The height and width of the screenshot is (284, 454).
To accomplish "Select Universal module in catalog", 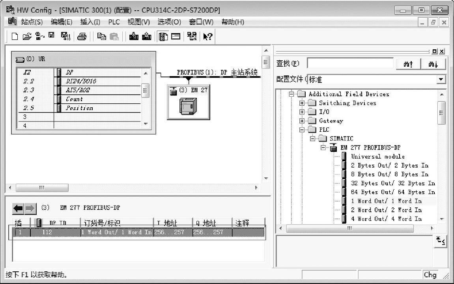I will tap(377, 157).
